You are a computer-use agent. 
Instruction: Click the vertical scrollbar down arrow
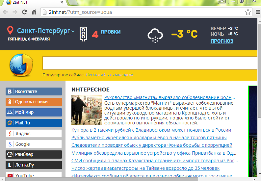click(x=259, y=174)
